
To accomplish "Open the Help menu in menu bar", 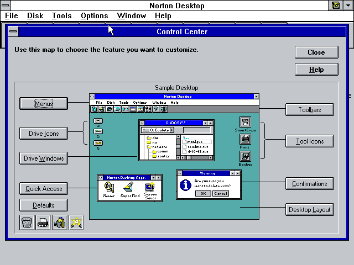I will click(163, 16).
